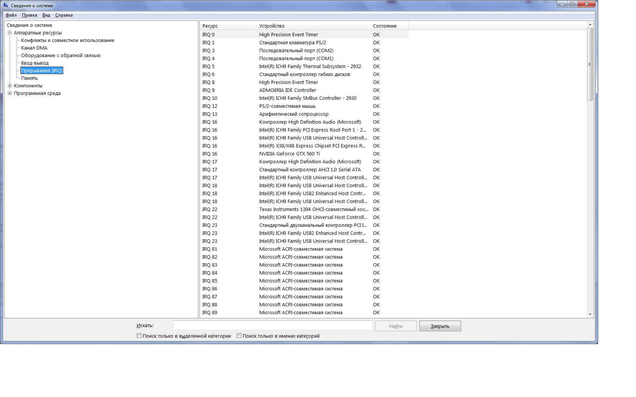Viewport: 636px width, 397px height.
Task: Open Оборудование с обратной связью category
Action: click(61, 56)
